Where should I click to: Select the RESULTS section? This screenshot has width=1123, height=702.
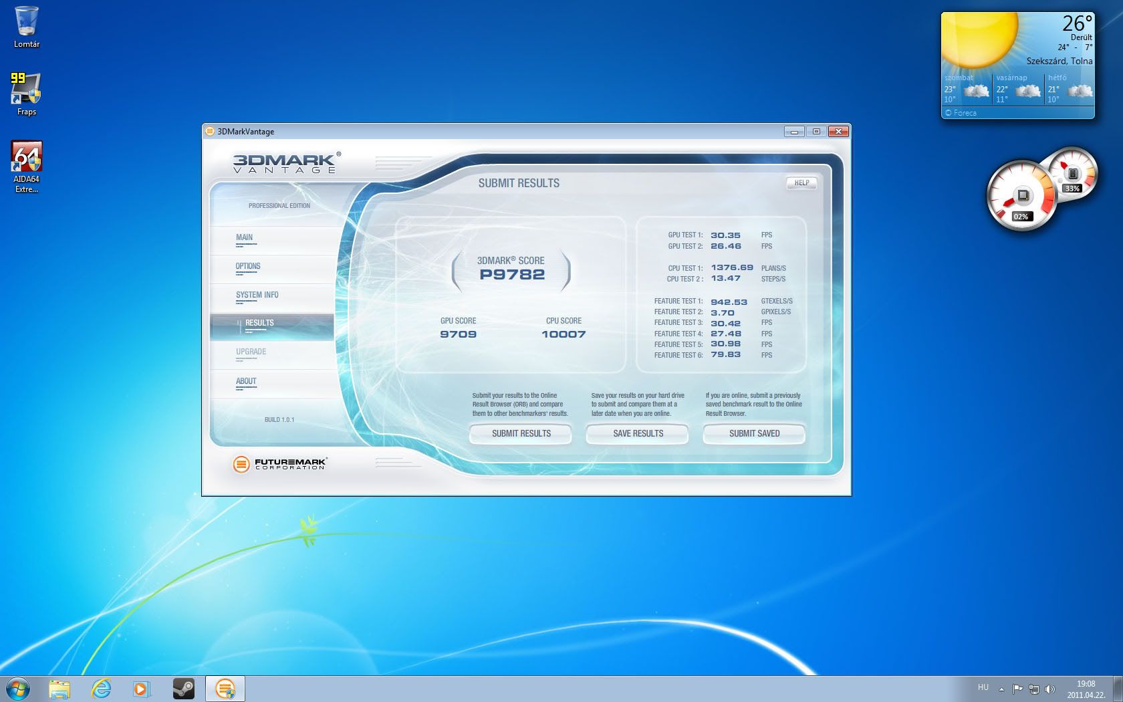[272, 327]
